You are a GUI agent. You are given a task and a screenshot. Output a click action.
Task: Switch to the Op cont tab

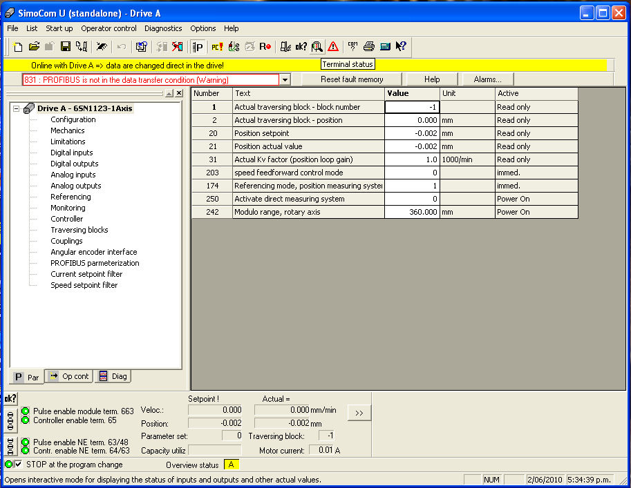tap(69, 376)
